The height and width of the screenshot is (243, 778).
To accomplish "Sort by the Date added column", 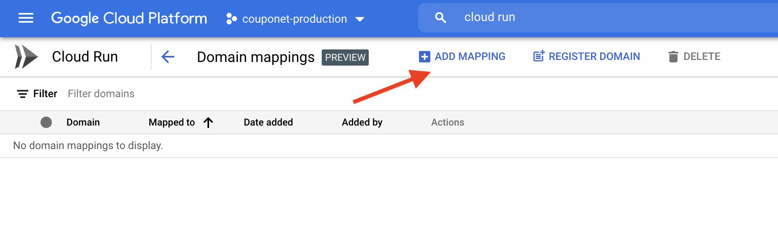I will point(268,122).
